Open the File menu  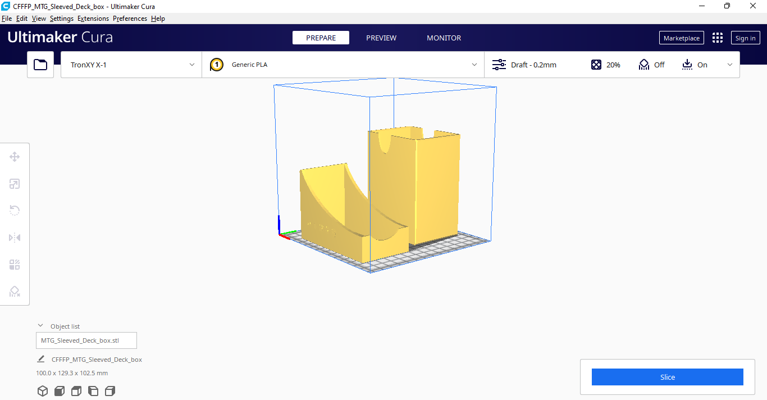pos(7,19)
